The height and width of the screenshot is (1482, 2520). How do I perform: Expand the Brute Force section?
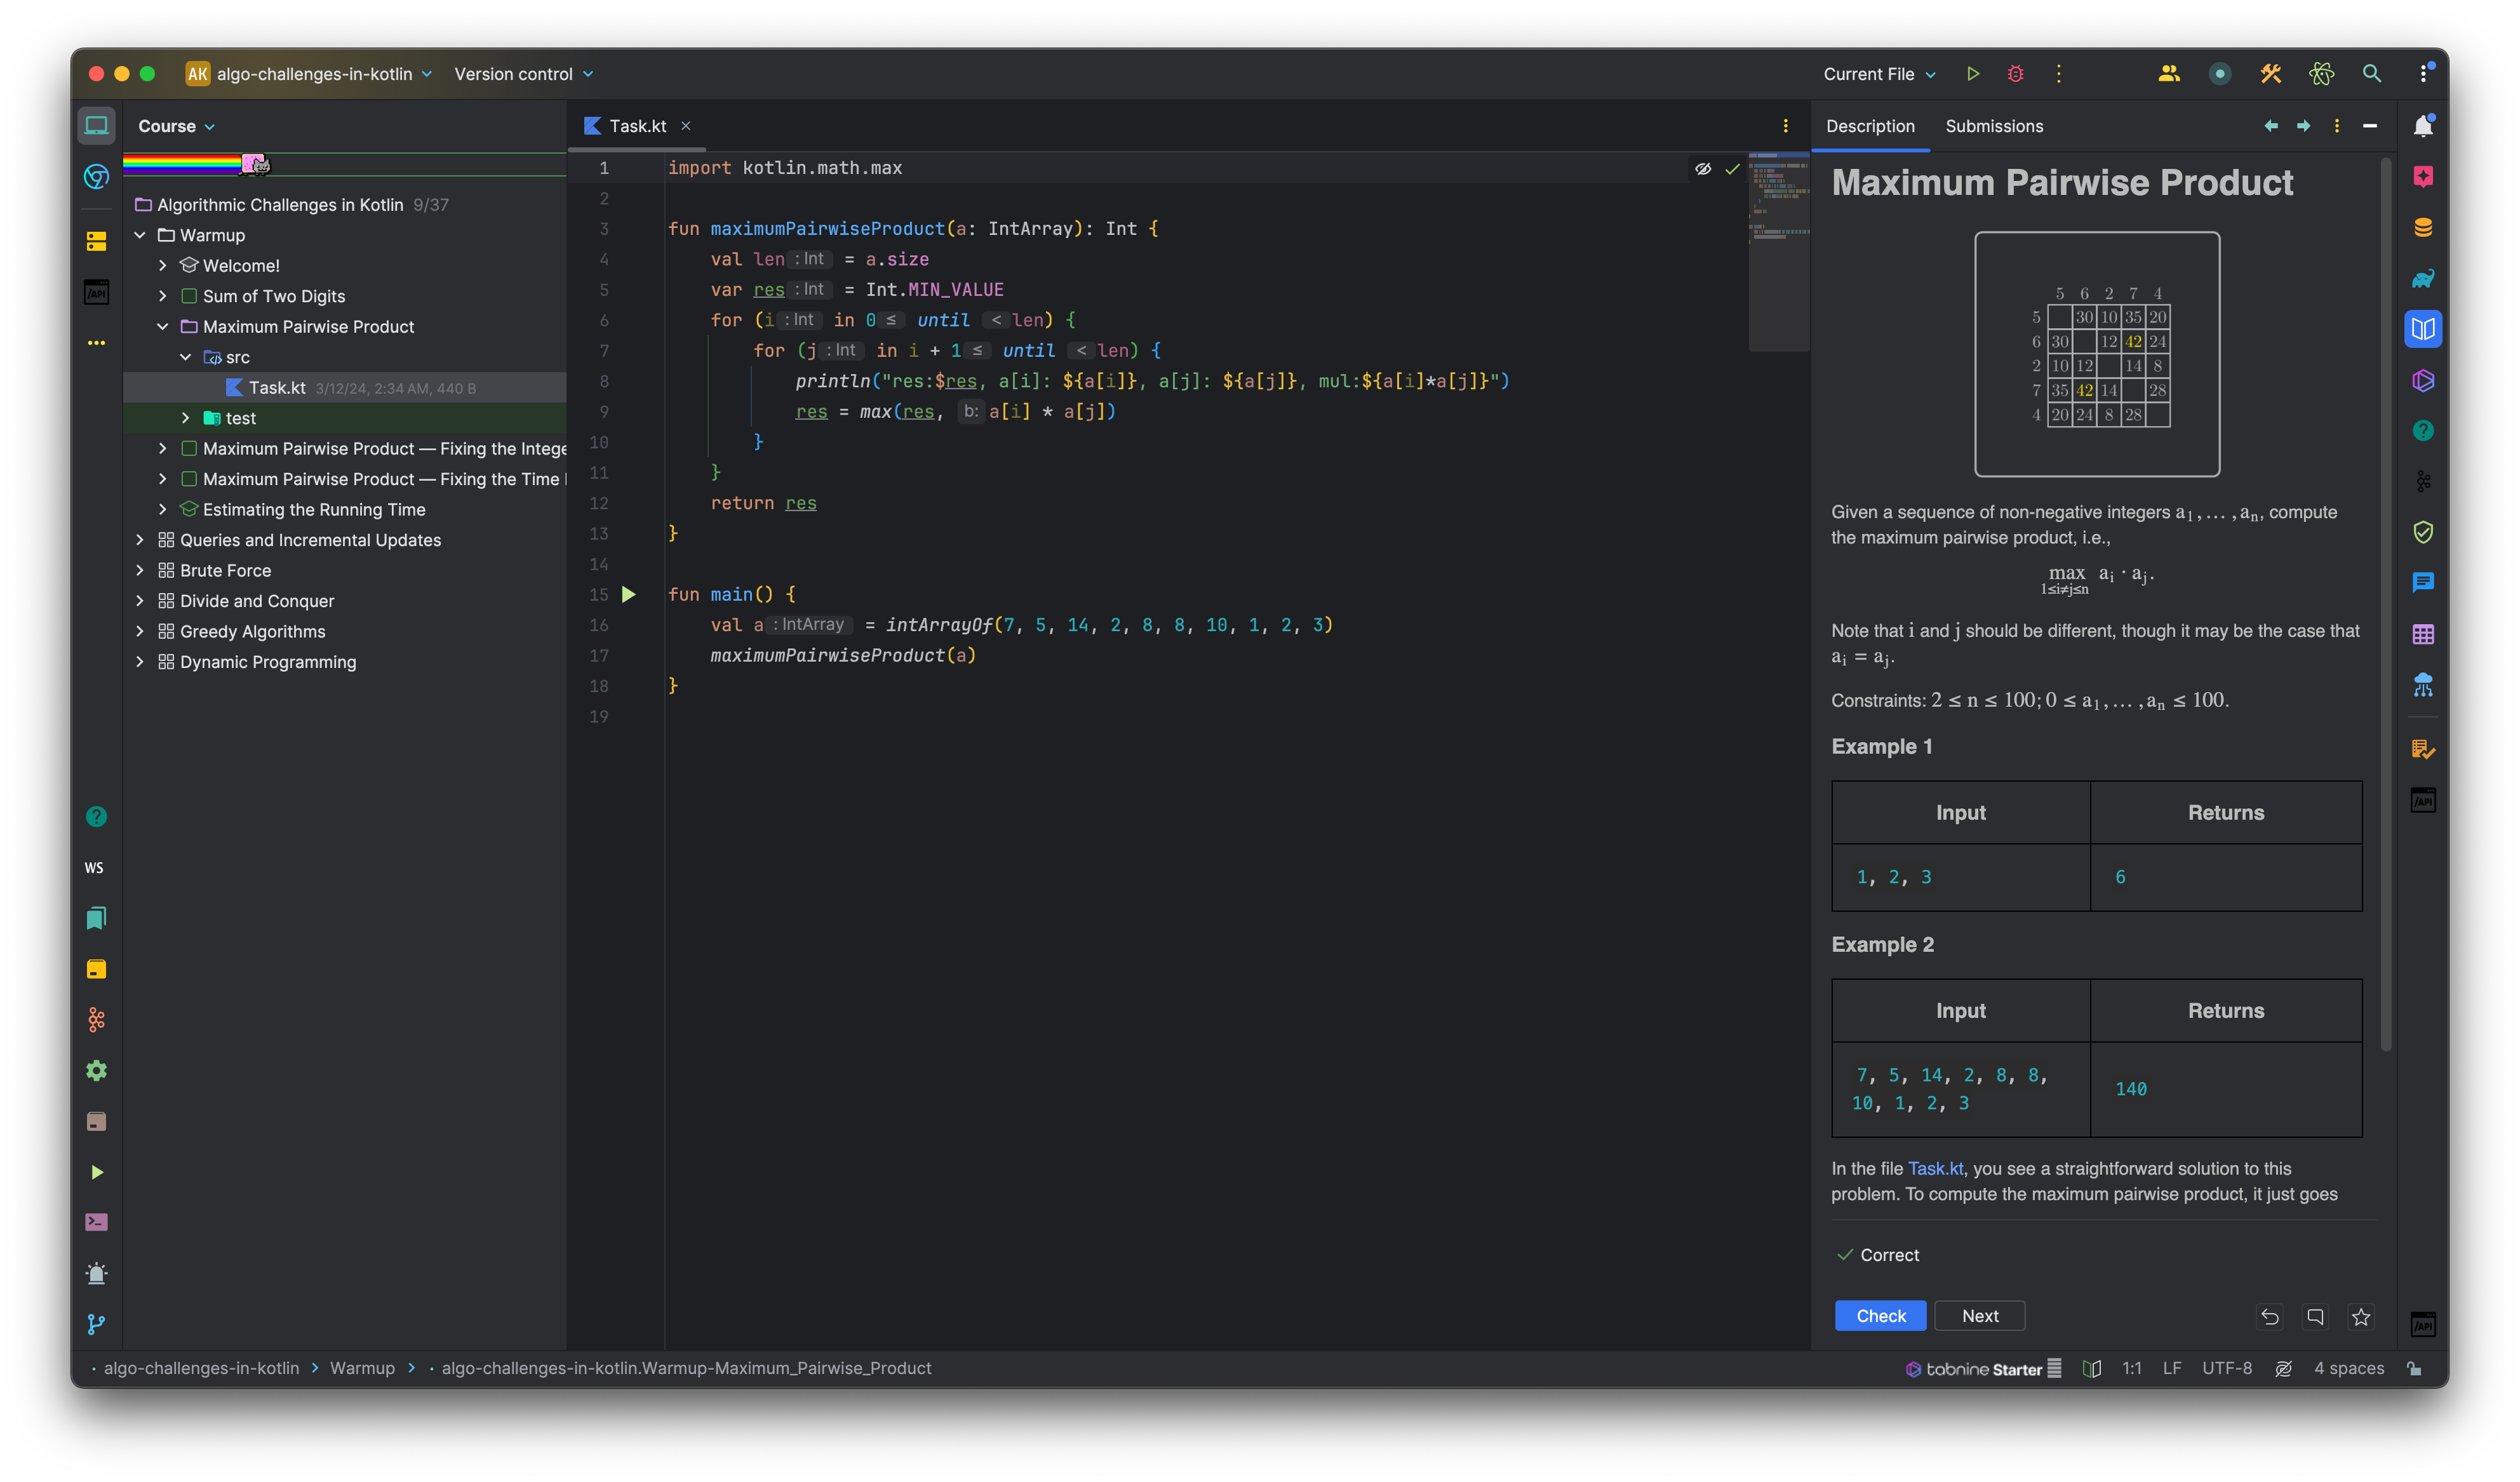(x=140, y=570)
